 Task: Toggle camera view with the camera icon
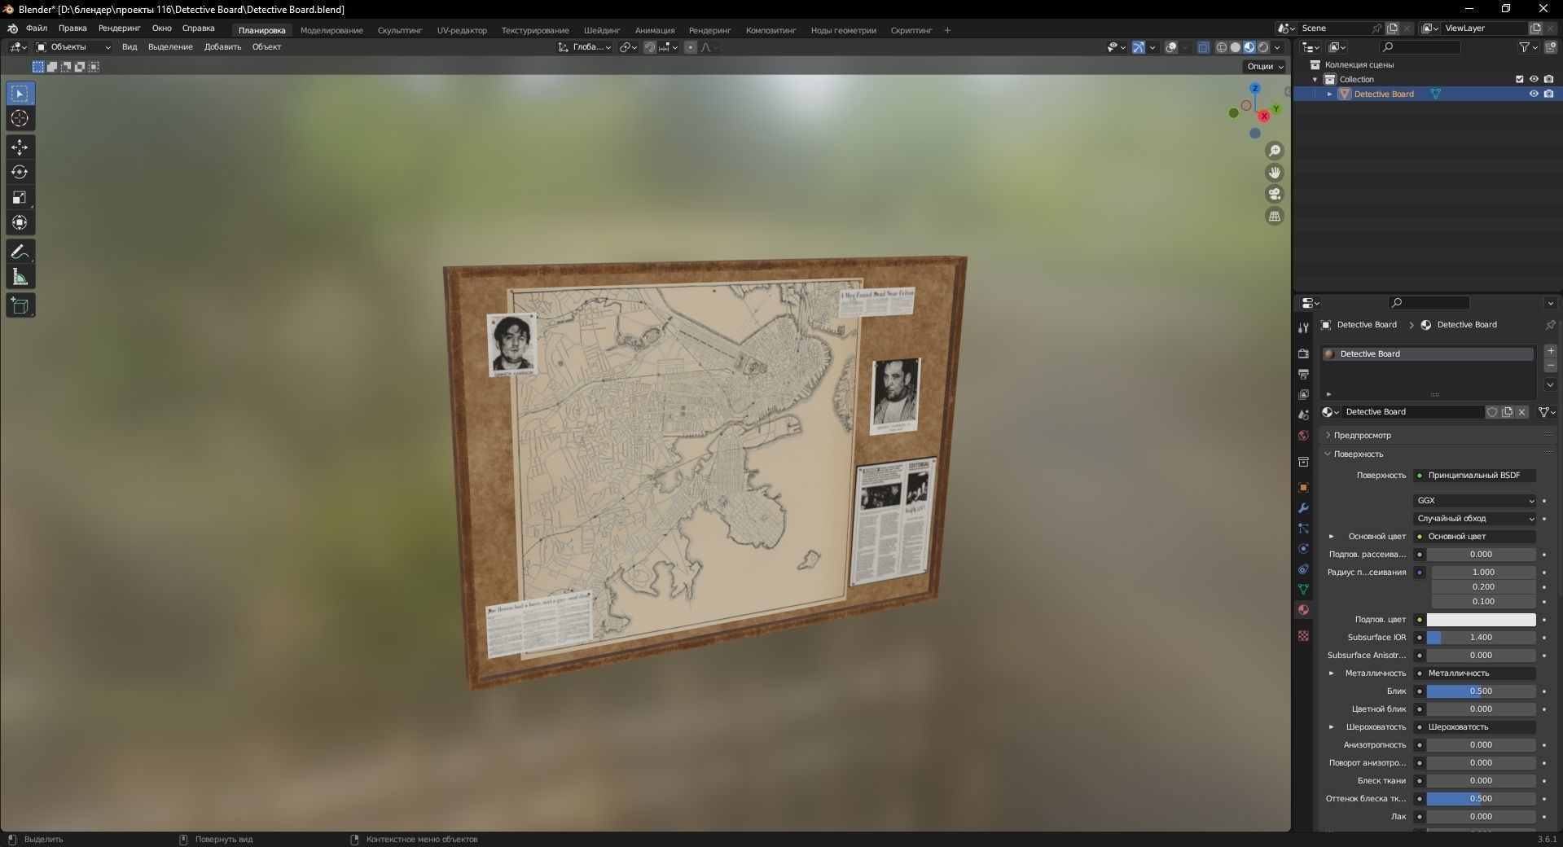(x=1275, y=194)
